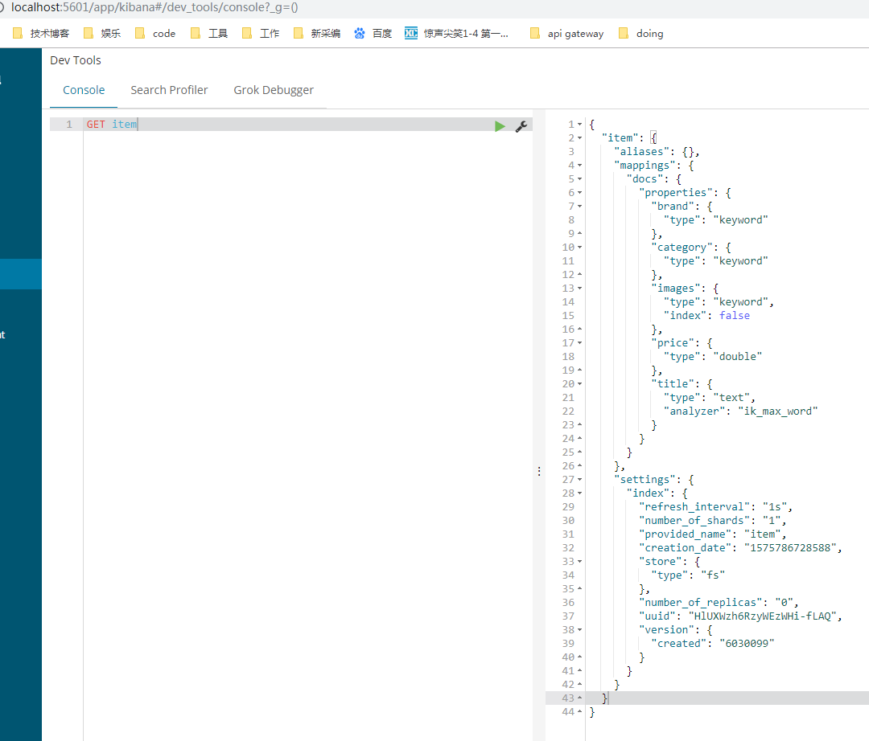This screenshot has height=741, width=869.
Task: Click the uuid value HlUXWzh6RzyWEzWHi-fLAQ
Action: [763, 616]
